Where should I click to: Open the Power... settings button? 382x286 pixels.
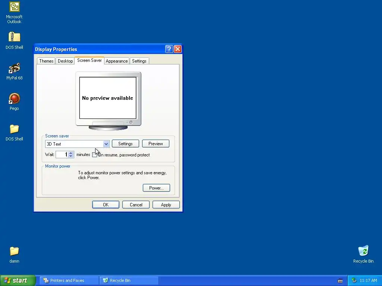point(156,188)
